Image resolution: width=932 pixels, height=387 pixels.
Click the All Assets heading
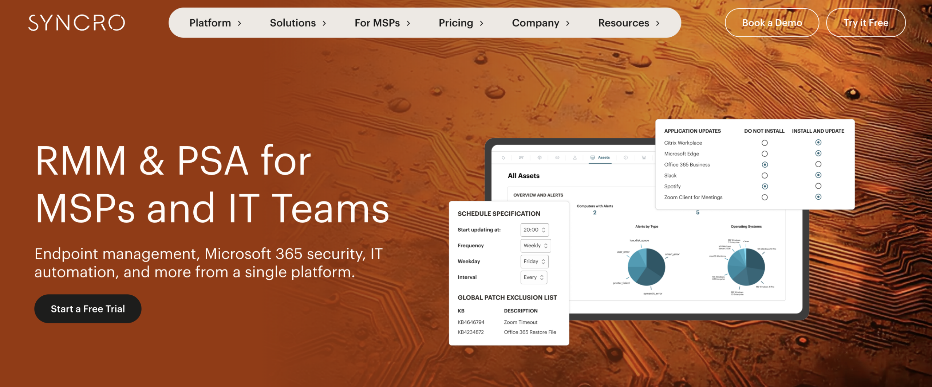click(524, 176)
